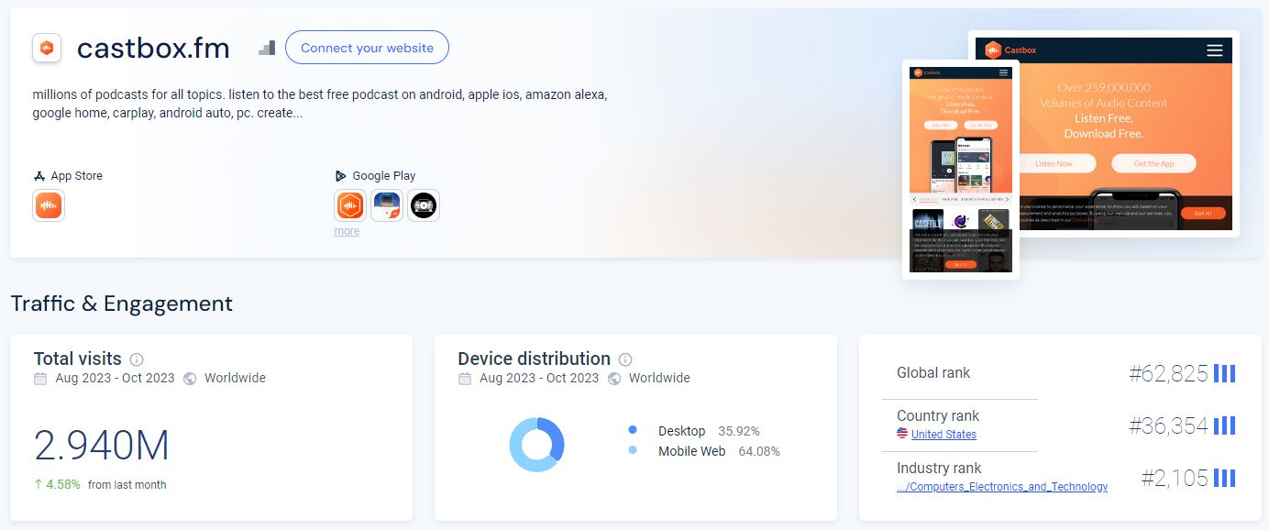Click the Global rank #62,825 value
This screenshot has height=530, width=1269.
coord(1168,373)
